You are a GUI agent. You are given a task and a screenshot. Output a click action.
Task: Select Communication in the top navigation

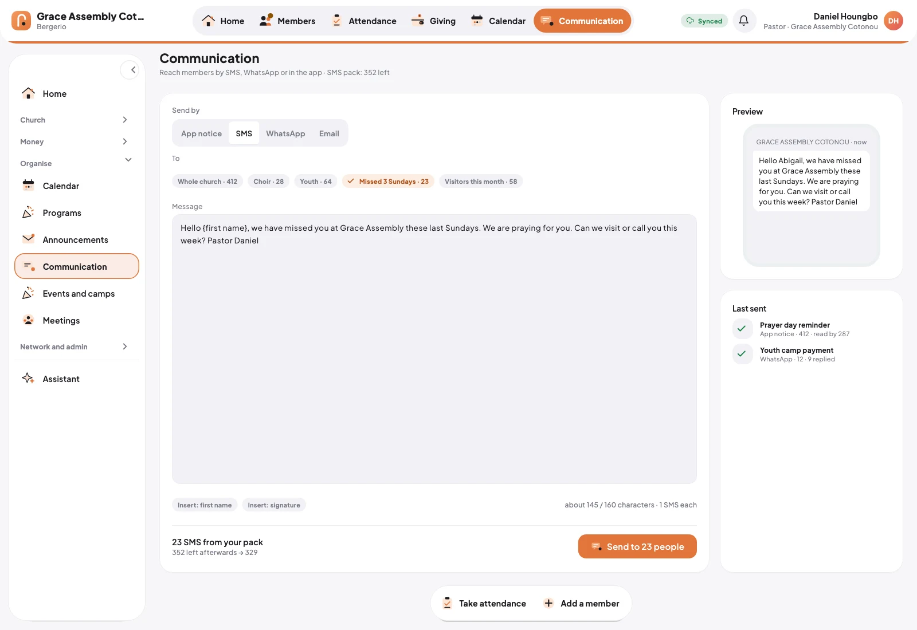click(582, 21)
